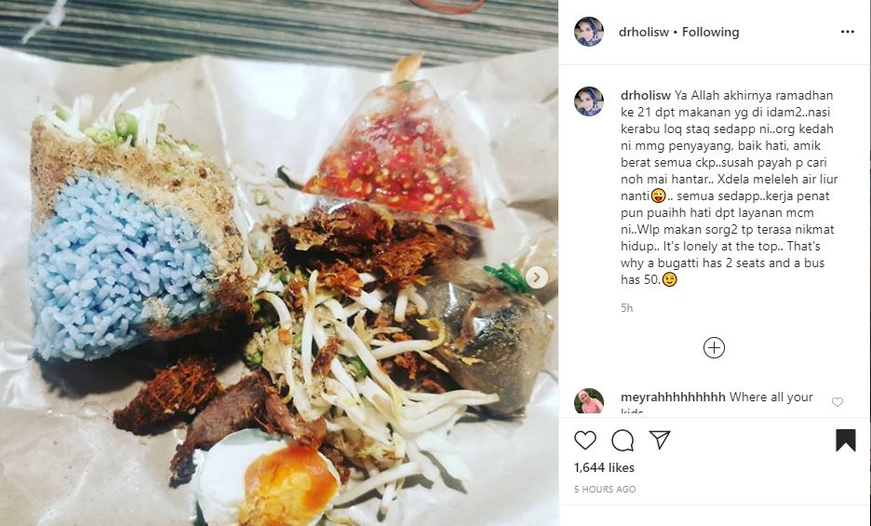Open the 5 HOURS AGO timestamp
Viewport: 871px width, 526px height.
[605, 490]
